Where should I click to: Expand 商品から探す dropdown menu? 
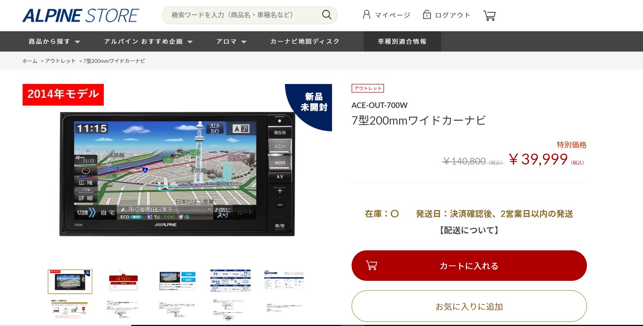click(x=55, y=41)
